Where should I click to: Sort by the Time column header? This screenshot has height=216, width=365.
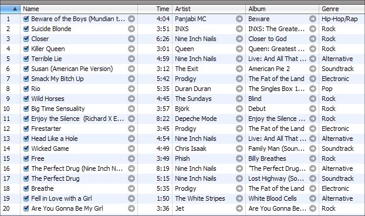[x=155, y=9]
